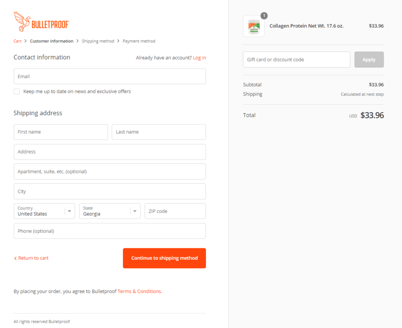Click the 'Shipping address' heading
The image size is (402, 328).
[x=38, y=113]
